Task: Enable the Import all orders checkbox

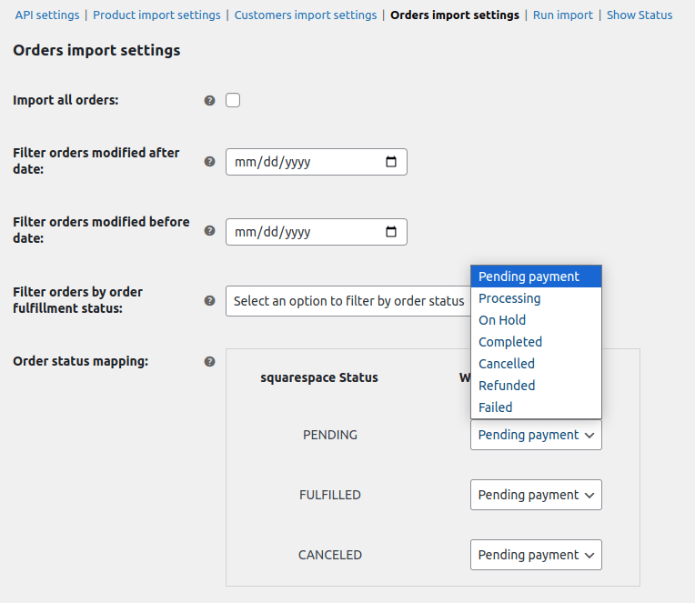Action: click(233, 100)
